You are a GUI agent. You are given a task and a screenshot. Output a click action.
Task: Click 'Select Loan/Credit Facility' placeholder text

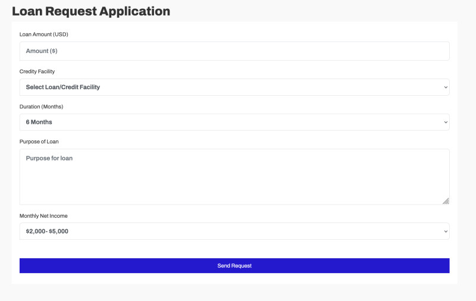(63, 87)
